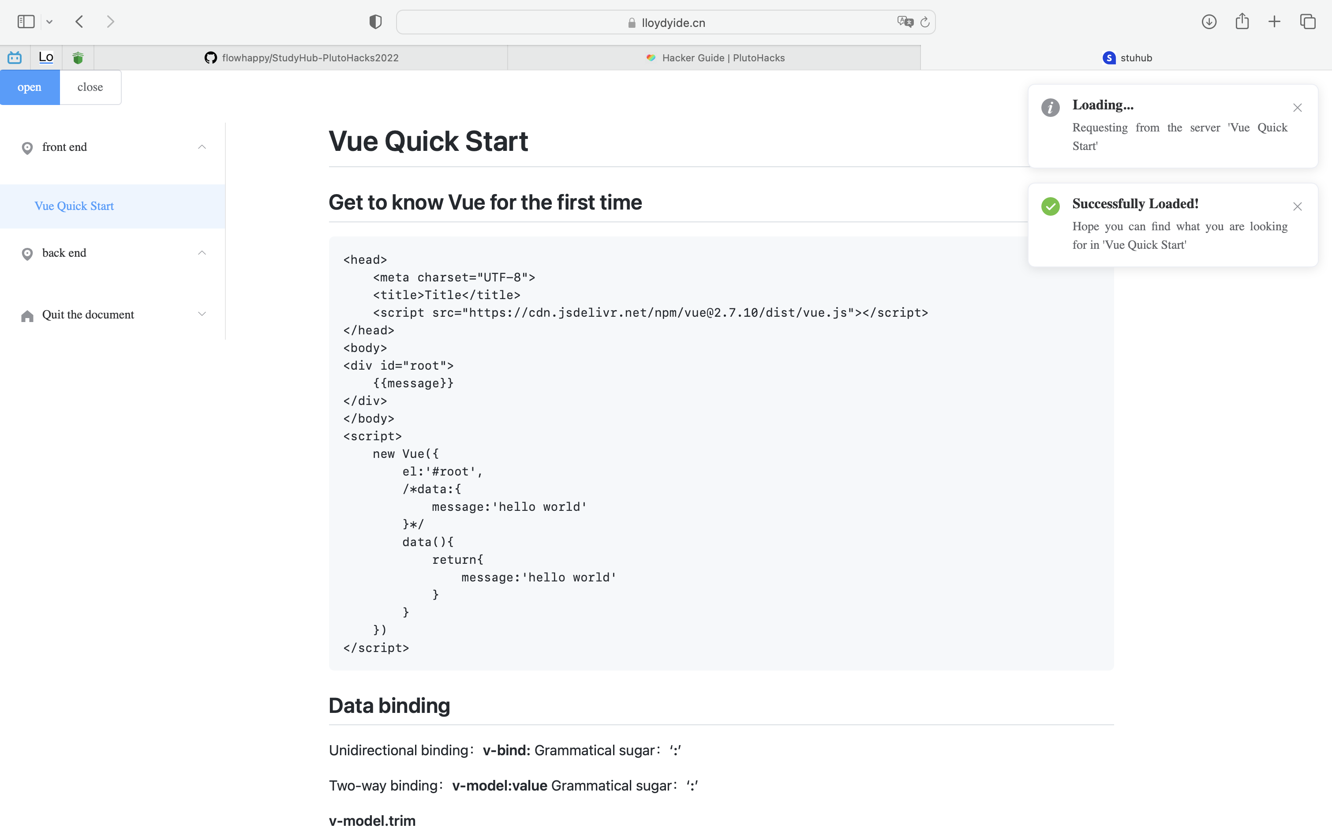This screenshot has height=832, width=1332.
Task: Open a new tab with plus icon
Action: (1274, 22)
